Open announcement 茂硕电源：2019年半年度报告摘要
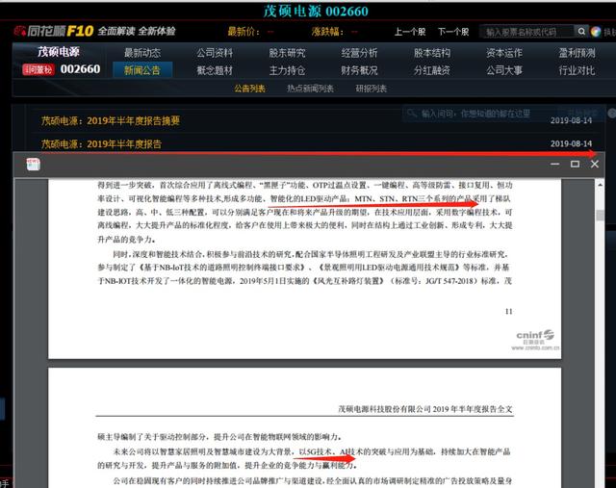 pos(111,120)
